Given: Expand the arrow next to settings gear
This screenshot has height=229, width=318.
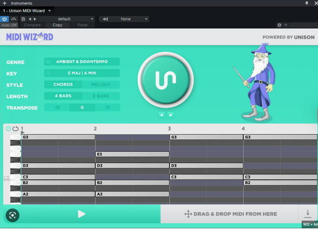Looking at the screenshot, I should point(286,25).
